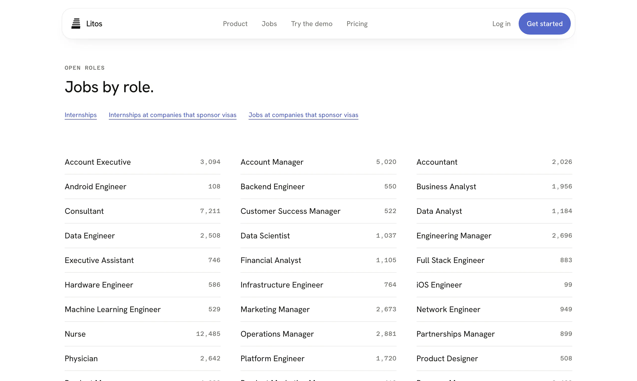637x381 pixels.
Task: Click the Litos brand name
Action: [94, 24]
